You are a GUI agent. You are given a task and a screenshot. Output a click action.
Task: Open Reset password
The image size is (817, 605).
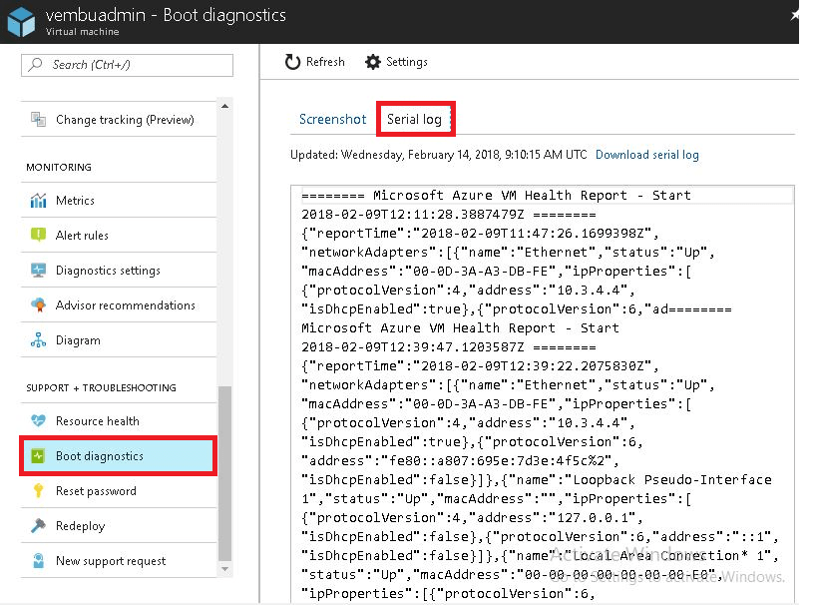pyautogui.click(x=119, y=491)
